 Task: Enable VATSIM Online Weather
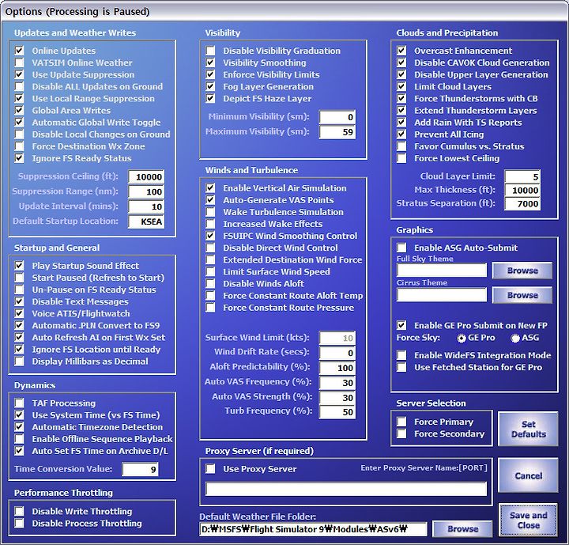click(x=19, y=62)
